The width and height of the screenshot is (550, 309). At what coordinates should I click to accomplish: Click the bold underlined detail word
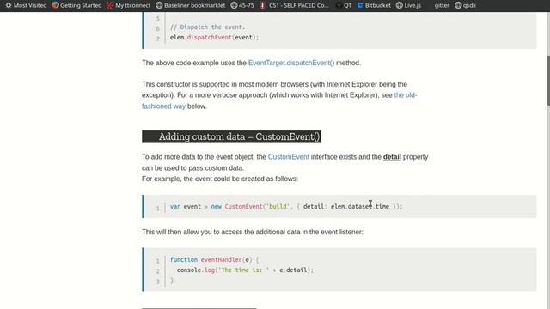392,157
